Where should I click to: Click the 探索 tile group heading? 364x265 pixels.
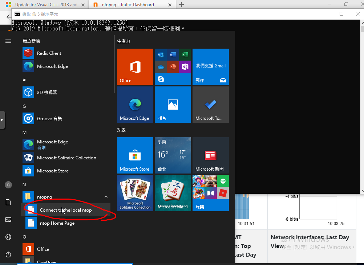121,130
